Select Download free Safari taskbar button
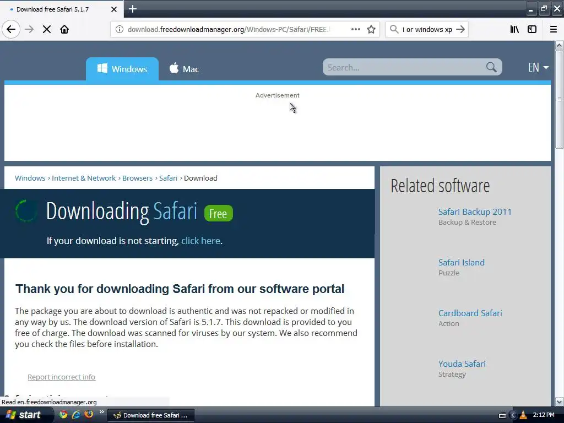 (x=151, y=415)
